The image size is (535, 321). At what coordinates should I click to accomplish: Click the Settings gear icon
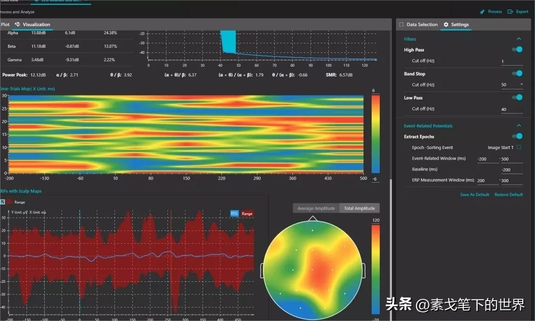446,24
